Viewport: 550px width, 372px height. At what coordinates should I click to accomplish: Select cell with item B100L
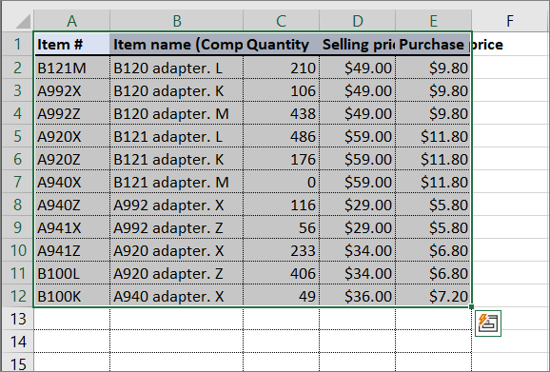72,273
